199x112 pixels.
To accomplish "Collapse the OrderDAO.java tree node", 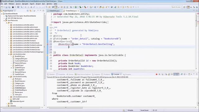I will click(11, 68).
